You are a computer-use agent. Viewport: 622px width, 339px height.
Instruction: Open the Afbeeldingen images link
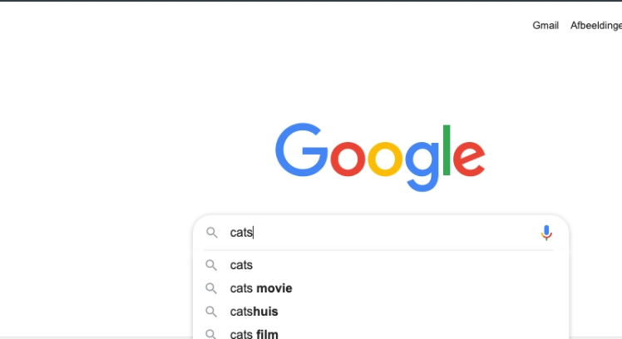tap(595, 26)
